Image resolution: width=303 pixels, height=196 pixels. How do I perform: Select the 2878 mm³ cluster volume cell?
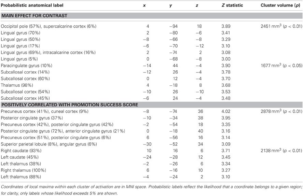click(281, 111)
